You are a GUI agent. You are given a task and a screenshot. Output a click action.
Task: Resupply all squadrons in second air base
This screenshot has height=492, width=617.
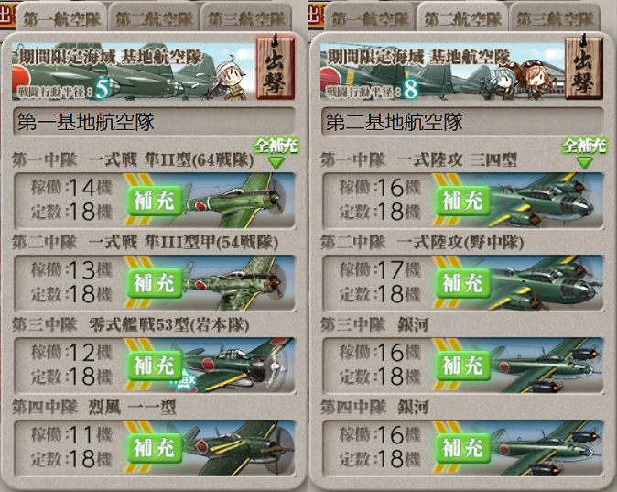pyautogui.click(x=584, y=152)
